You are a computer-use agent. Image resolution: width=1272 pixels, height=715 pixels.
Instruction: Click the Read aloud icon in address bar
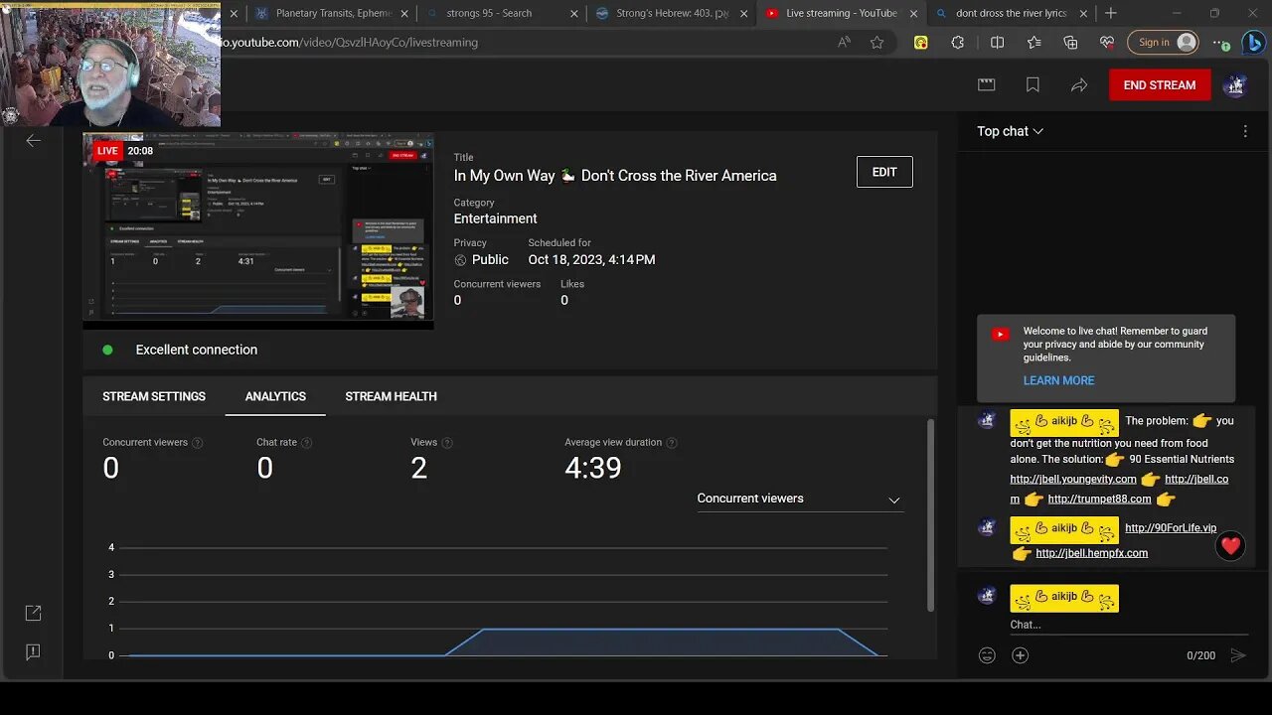tap(844, 42)
